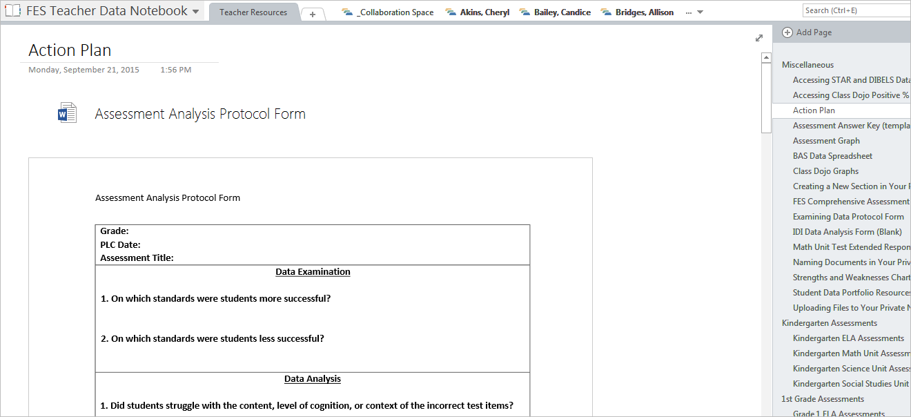
Task: Expand page to full view with arrow icon
Action: pyautogui.click(x=759, y=38)
